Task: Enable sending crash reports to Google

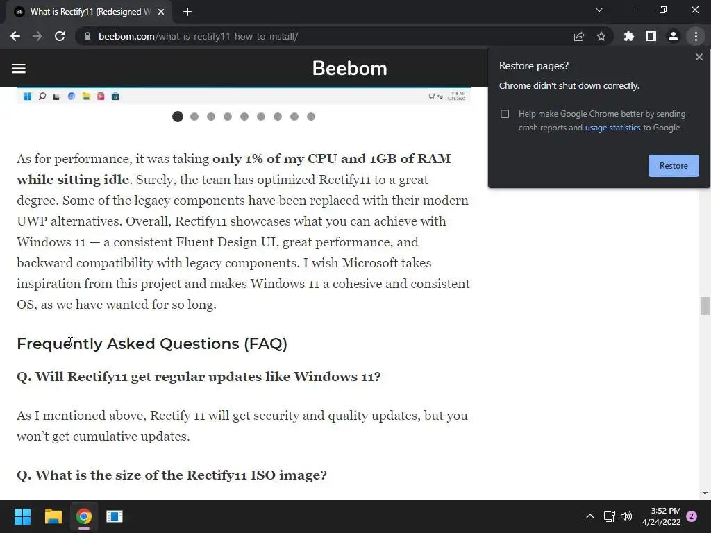Action: [505, 114]
